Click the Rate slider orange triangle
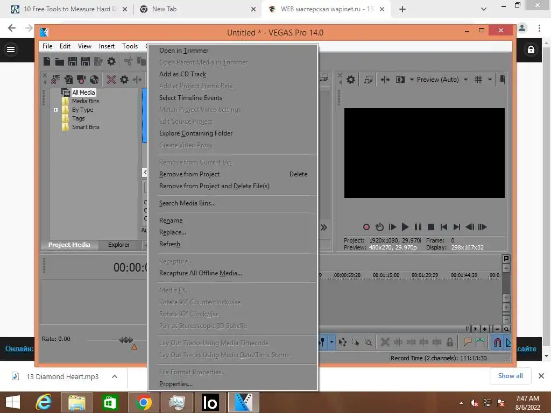Image resolution: width=551 pixels, height=413 pixels. [x=134, y=347]
